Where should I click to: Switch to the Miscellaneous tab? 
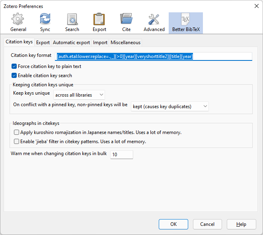coord(125,43)
